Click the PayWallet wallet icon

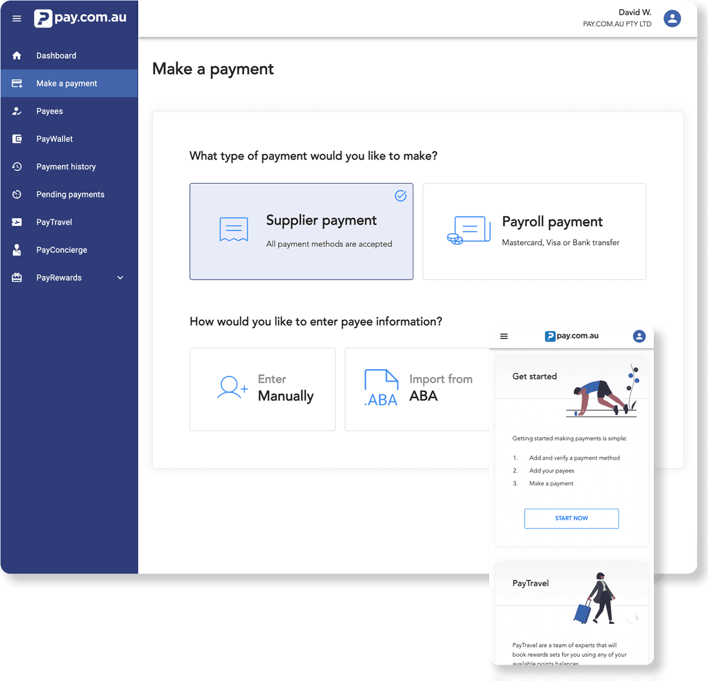[17, 139]
